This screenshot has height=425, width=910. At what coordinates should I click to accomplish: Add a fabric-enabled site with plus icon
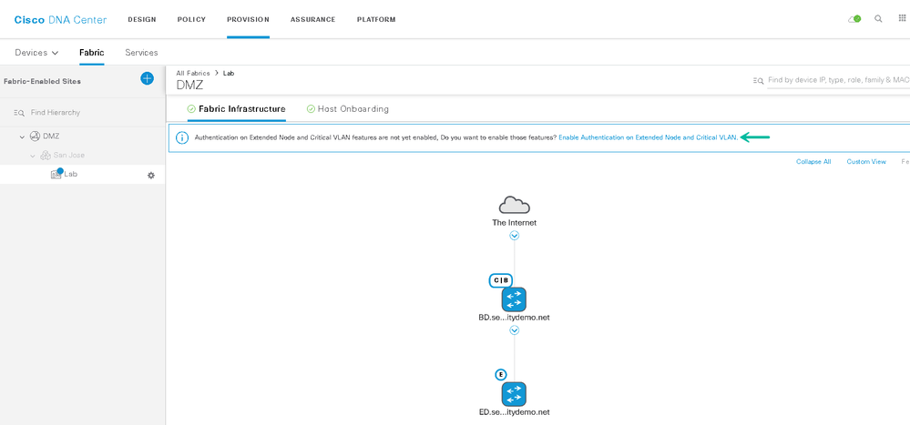click(x=147, y=79)
